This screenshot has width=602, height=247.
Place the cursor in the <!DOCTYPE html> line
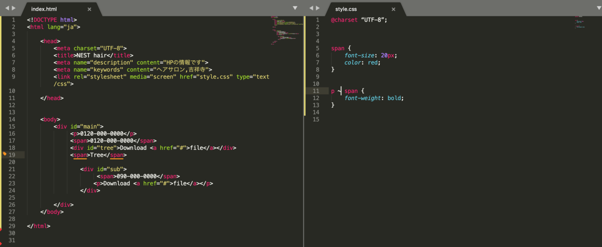(x=52, y=20)
